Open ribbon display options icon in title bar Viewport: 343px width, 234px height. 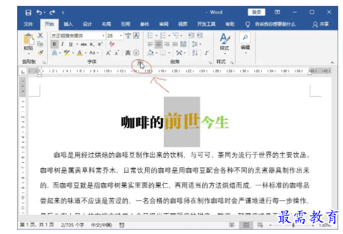[277, 12]
